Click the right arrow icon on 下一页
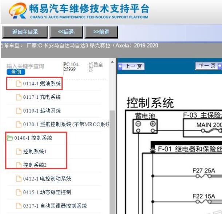The image size is (222, 214). coord(219,66)
